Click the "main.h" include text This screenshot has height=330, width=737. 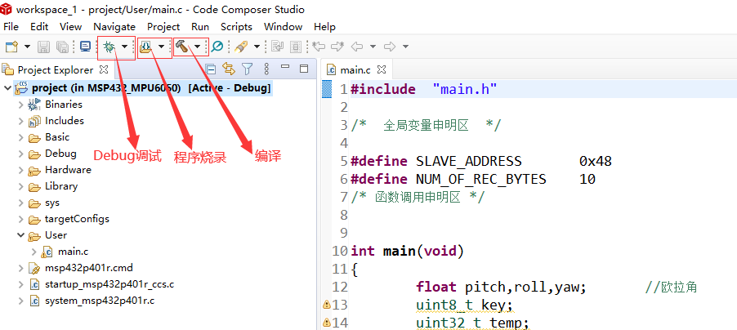pos(465,89)
